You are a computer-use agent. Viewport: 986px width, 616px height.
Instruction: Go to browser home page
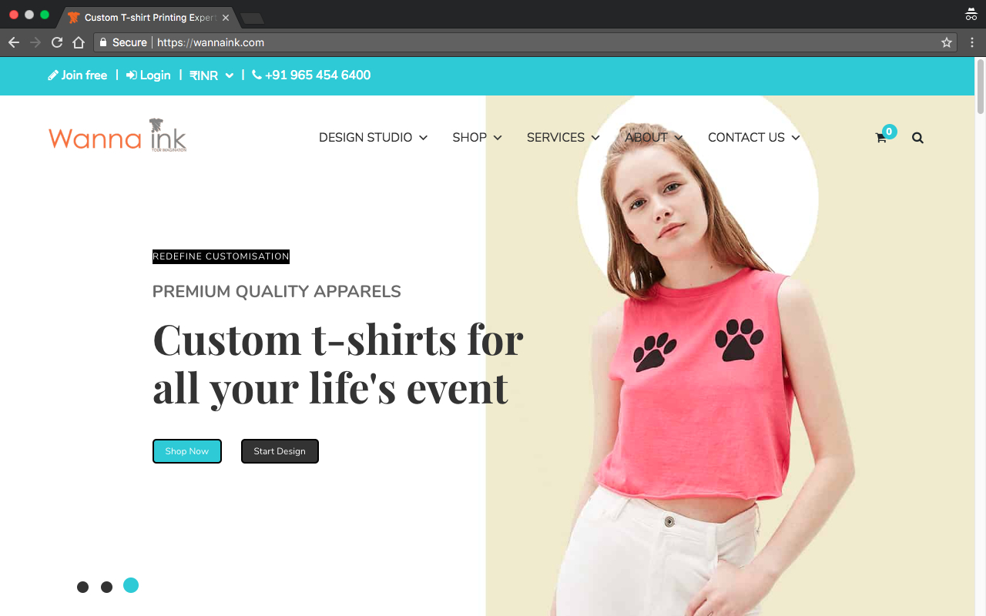pyautogui.click(x=79, y=42)
